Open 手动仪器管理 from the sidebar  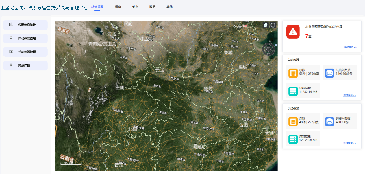tap(25, 52)
